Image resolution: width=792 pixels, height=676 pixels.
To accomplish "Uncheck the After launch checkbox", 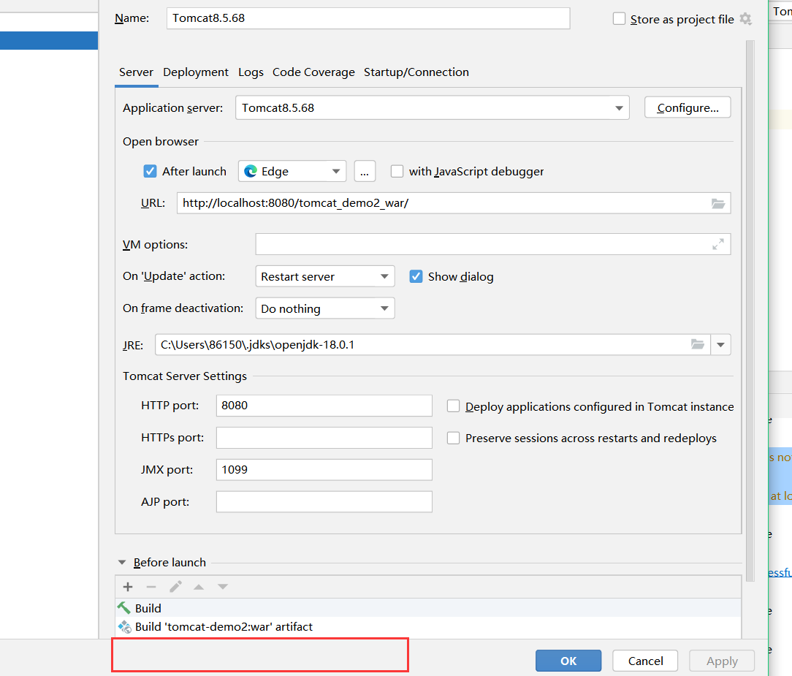I will [150, 171].
